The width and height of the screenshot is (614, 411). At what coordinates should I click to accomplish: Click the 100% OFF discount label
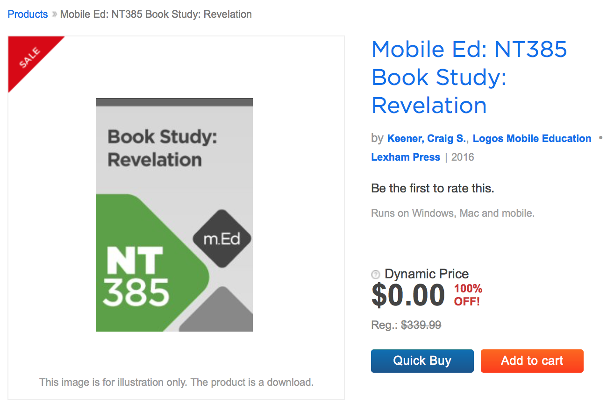[x=468, y=295]
